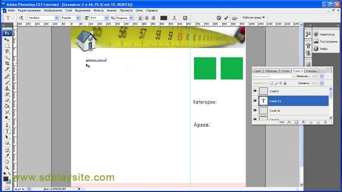
Task: Select the Slice tool
Action: coord(7,69)
